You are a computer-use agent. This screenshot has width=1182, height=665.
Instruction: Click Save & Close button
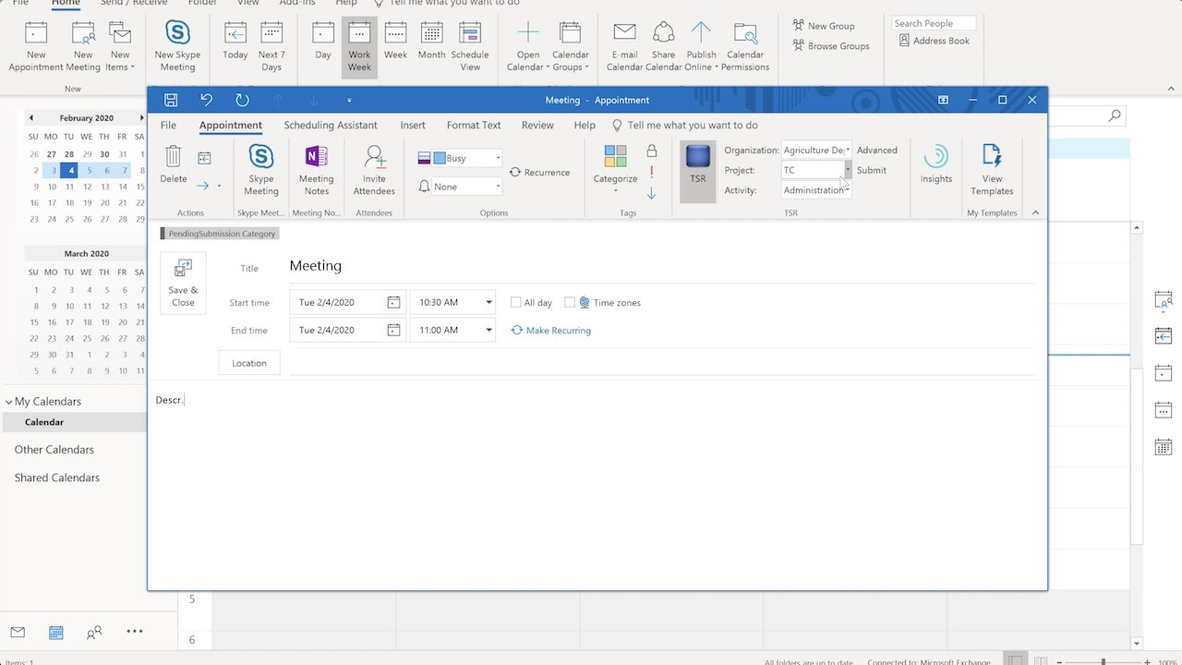pos(183,284)
